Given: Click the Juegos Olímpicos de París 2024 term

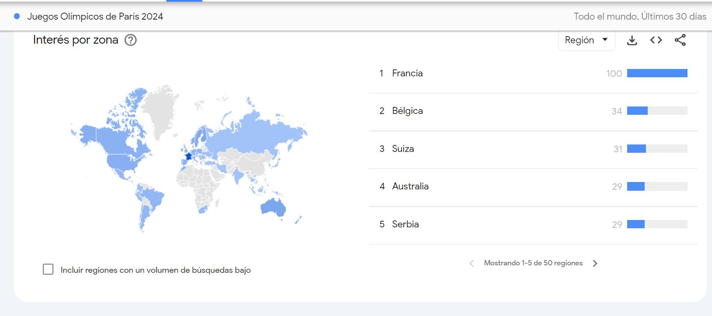Looking at the screenshot, I should 95,17.
